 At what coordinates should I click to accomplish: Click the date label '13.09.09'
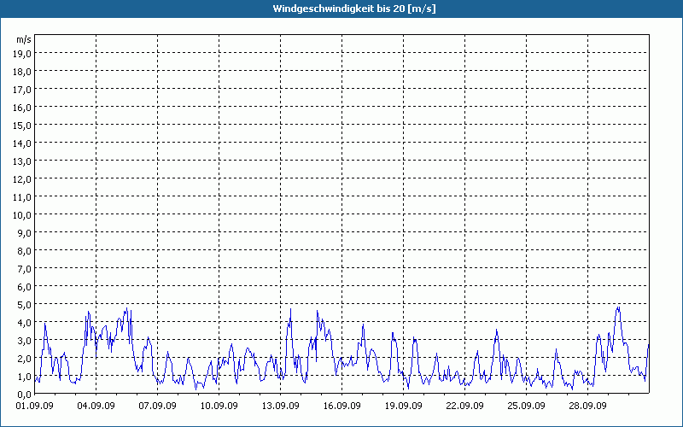[x=281, y=406]
